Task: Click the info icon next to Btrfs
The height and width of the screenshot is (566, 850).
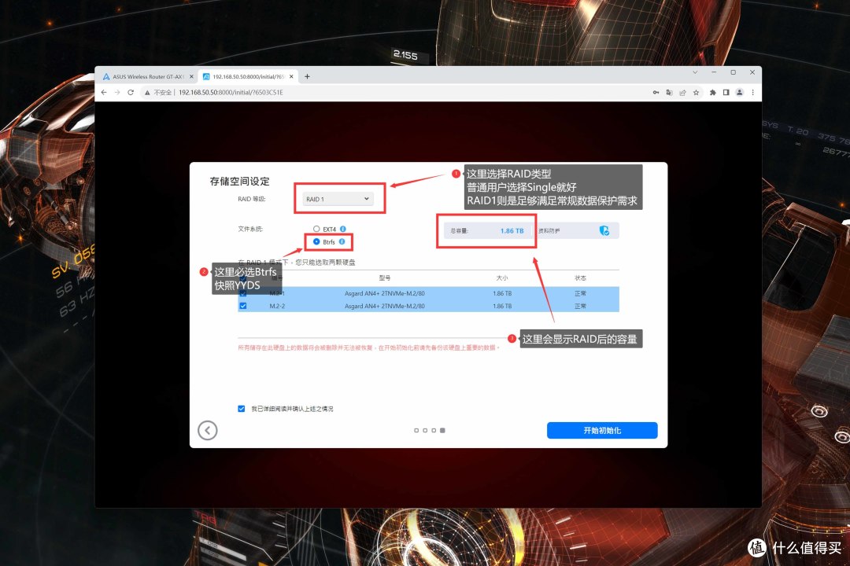Action: (x=342, y=241)
